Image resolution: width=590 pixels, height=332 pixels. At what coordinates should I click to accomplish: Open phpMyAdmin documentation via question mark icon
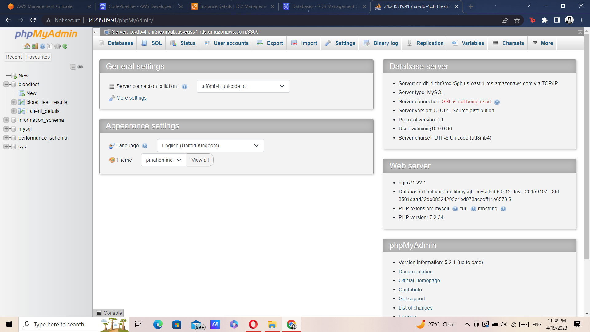pos(42,46)
